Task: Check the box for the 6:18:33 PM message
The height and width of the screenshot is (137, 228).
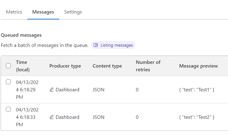Action: coord(8,109)
